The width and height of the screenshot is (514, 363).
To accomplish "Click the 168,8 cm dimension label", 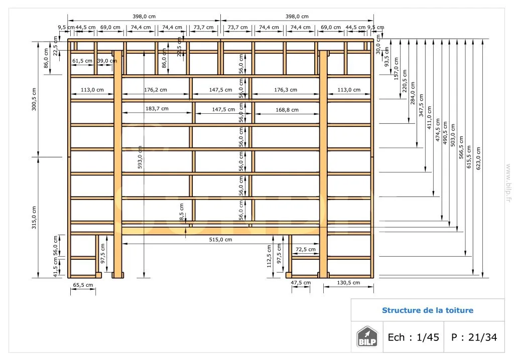I will click(287, 110).
